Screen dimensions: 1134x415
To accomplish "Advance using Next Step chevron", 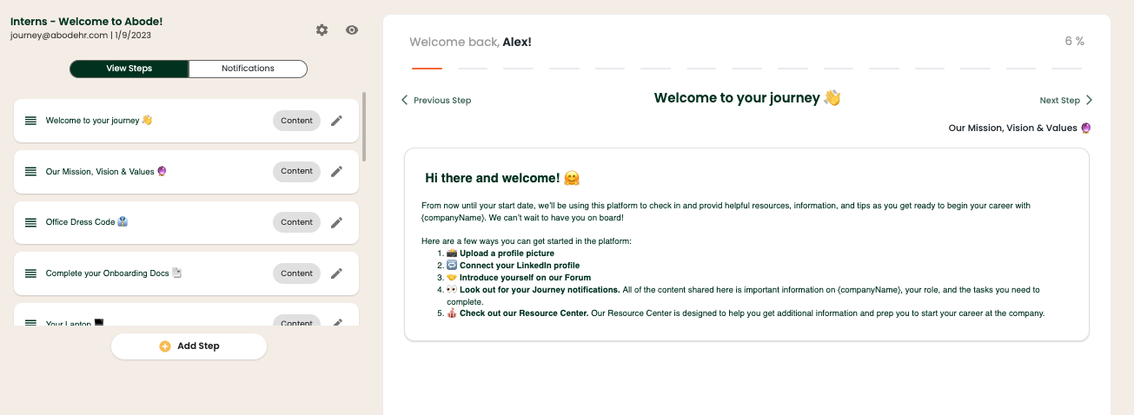I will pos(1089,100).
